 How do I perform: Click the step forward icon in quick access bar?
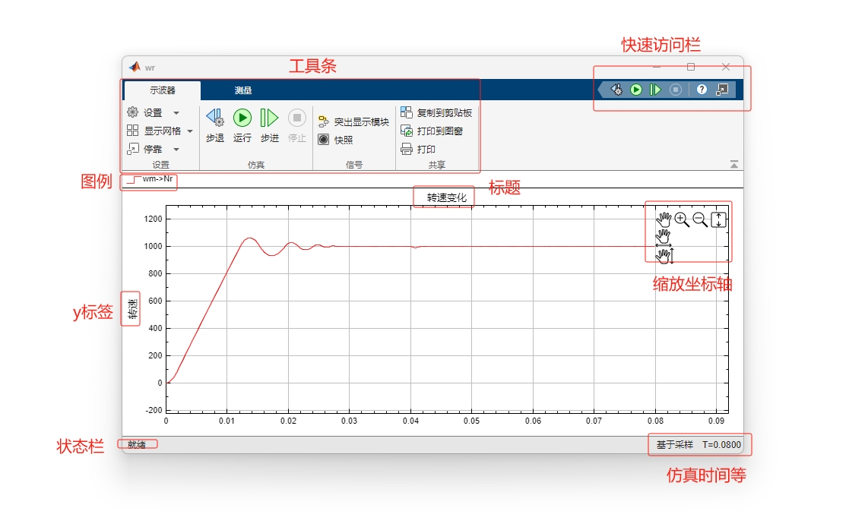(x=655, y=90)
